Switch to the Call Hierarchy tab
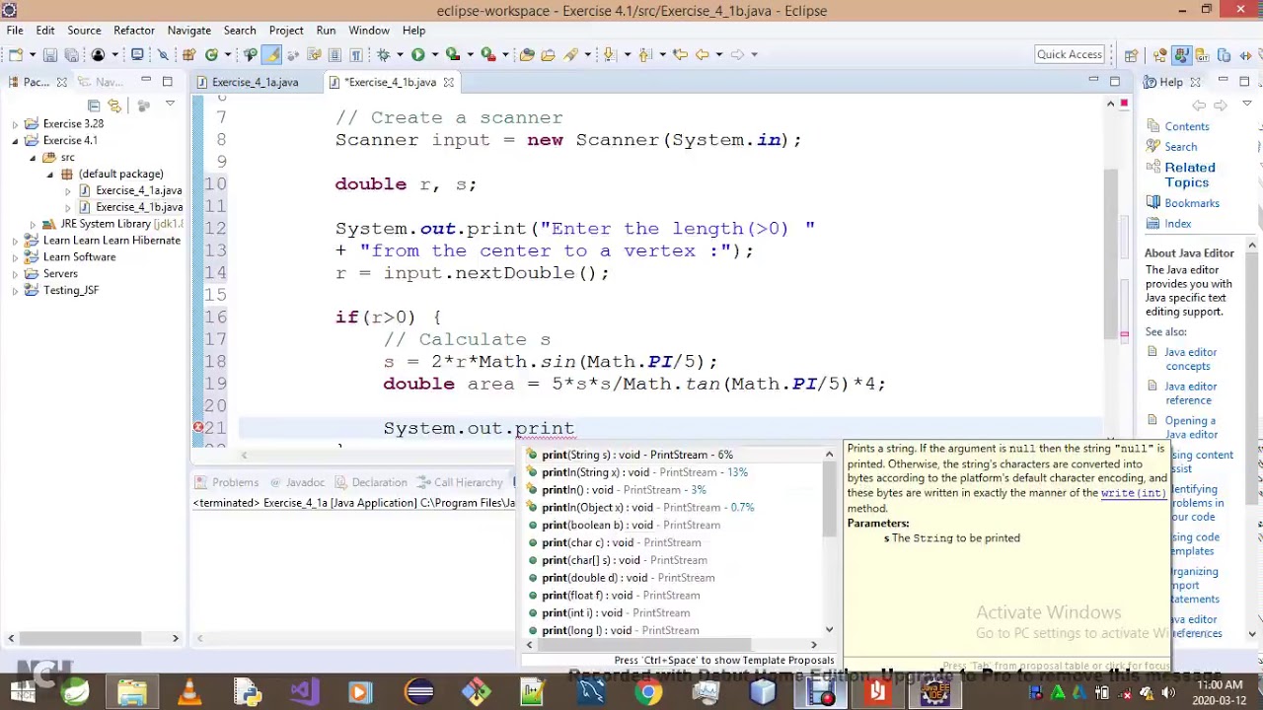The image size is (1263, 710). [x=460, y=482]
